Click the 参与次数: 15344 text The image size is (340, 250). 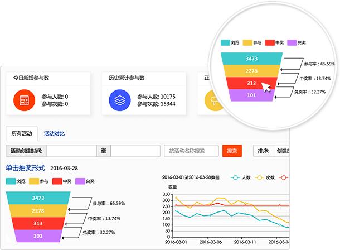click(156, 104)
